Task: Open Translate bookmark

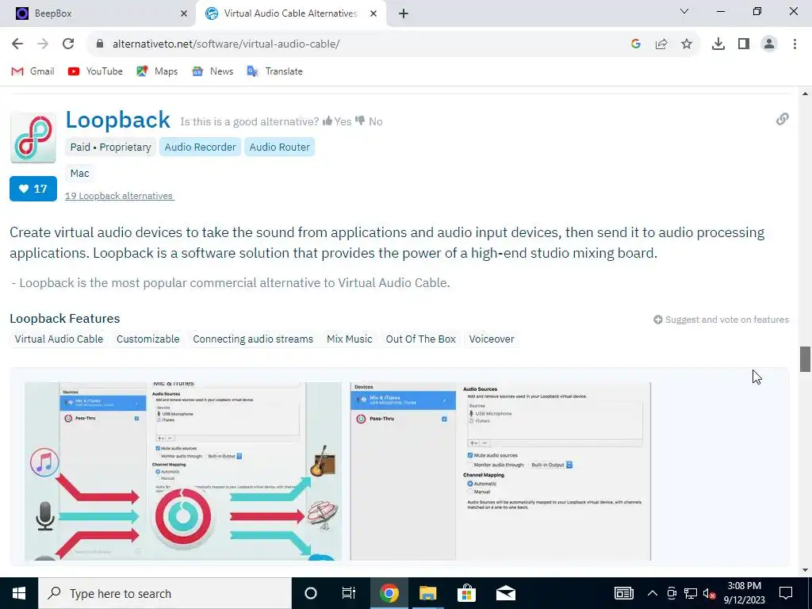Action: point(274,71)
